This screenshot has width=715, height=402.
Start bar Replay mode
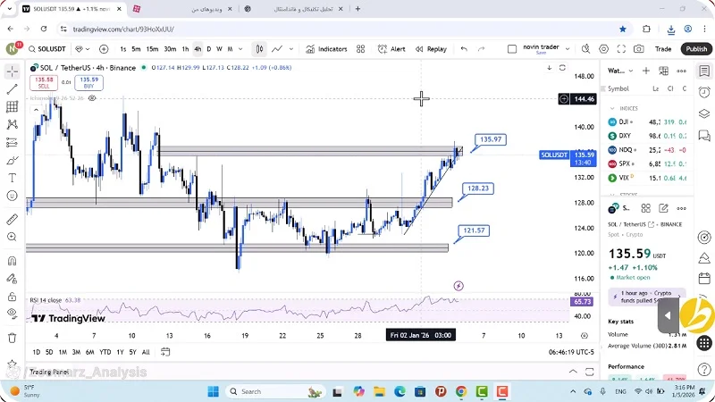431,49
